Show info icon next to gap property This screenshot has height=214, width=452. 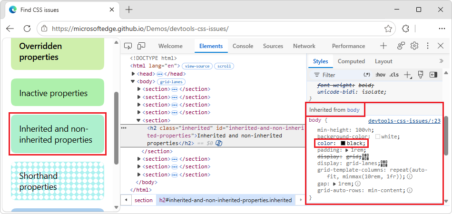pos(357,184)
